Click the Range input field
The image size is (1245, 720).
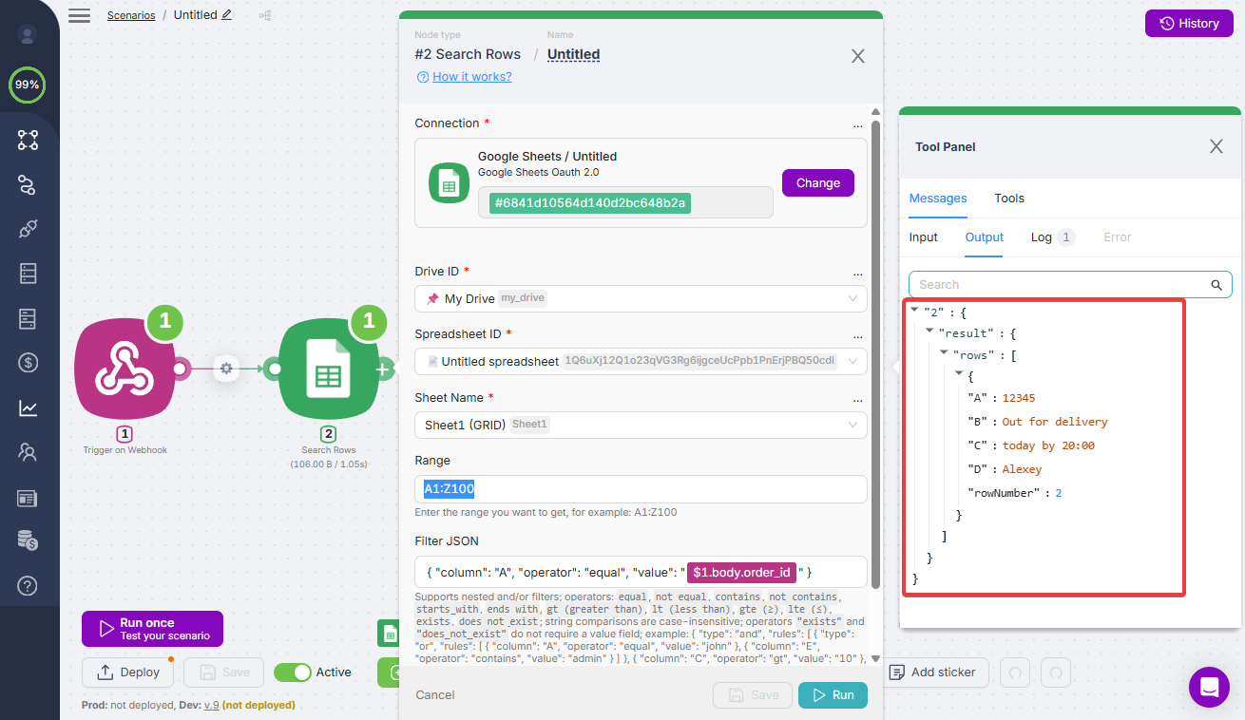point(641,489)
